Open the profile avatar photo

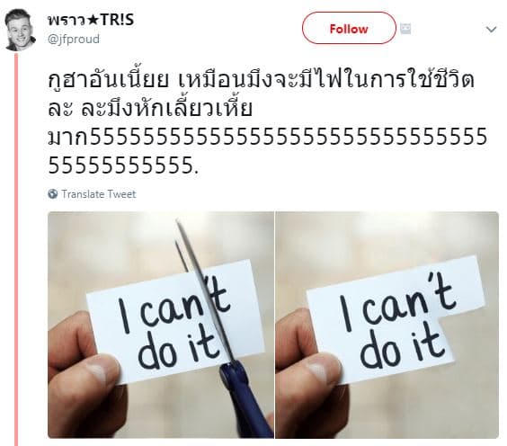[20, 30]
